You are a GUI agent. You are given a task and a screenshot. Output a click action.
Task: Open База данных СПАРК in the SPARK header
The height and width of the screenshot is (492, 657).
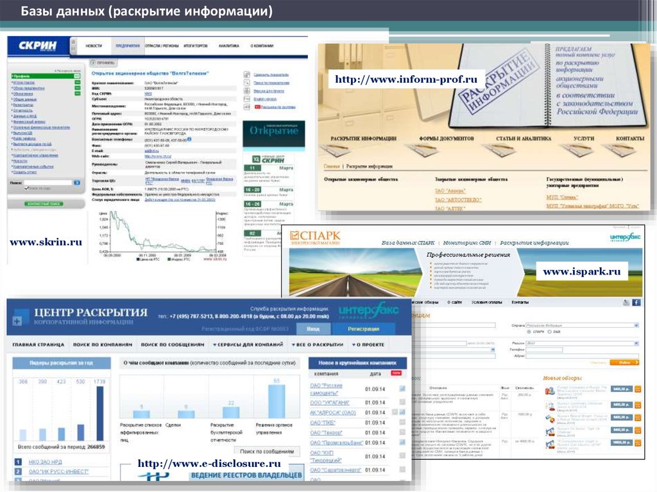[407, 242]
